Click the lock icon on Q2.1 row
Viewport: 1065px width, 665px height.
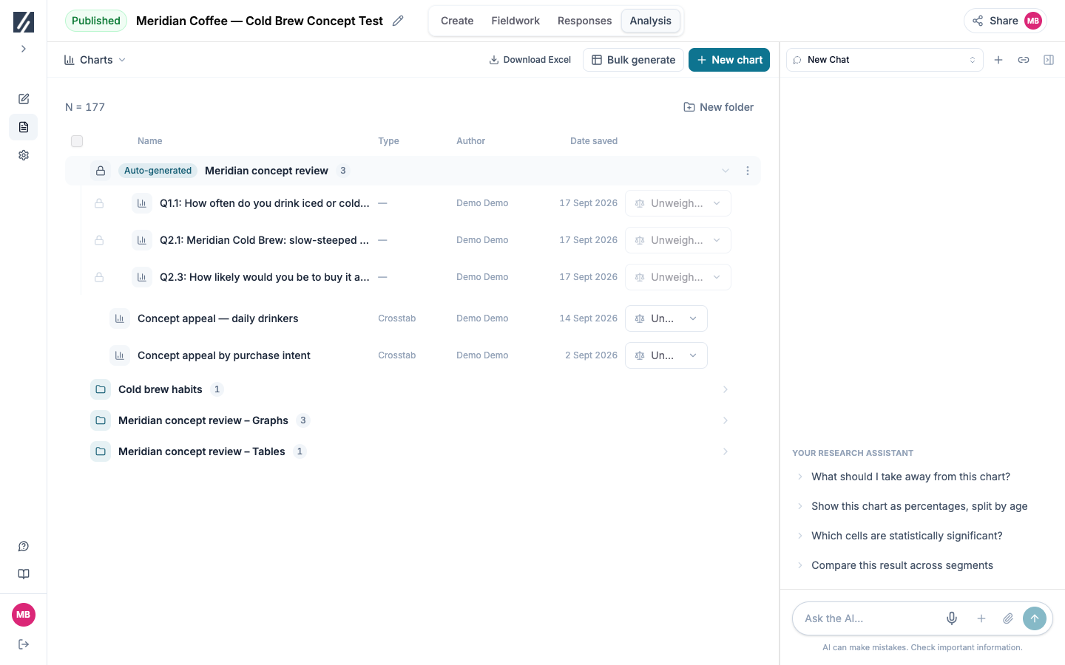(99, 240)
